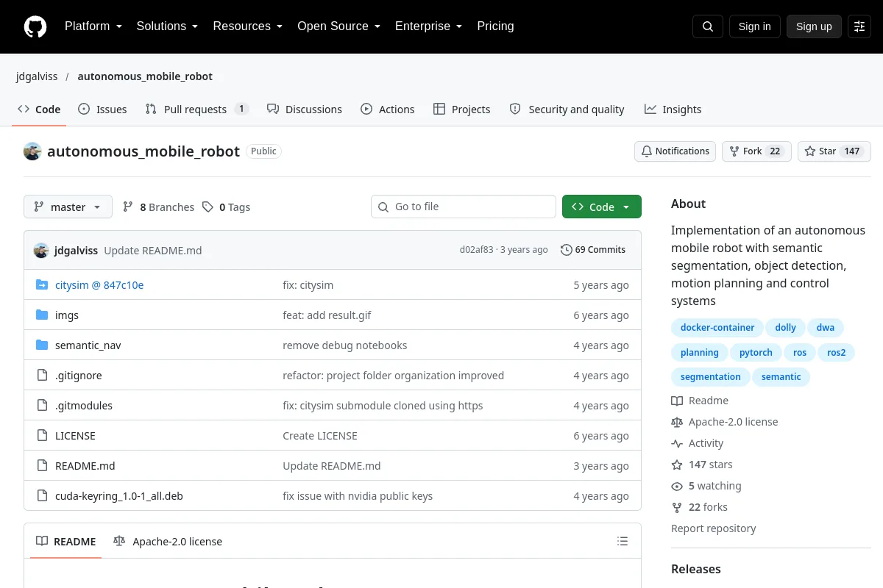The width and height of the screenshot is (883, 588).
Task: Click the commit author avatar in latest commit row
Action: click(x=41, y=250)
